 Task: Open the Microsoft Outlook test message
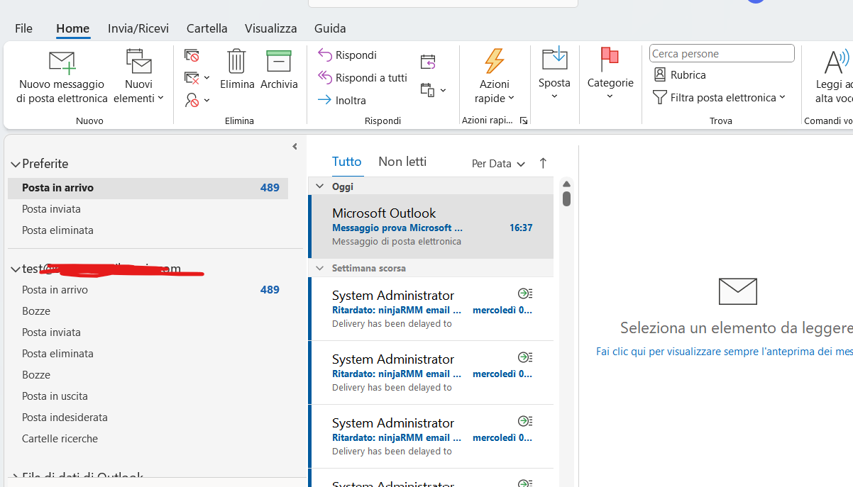pos(431,227)
